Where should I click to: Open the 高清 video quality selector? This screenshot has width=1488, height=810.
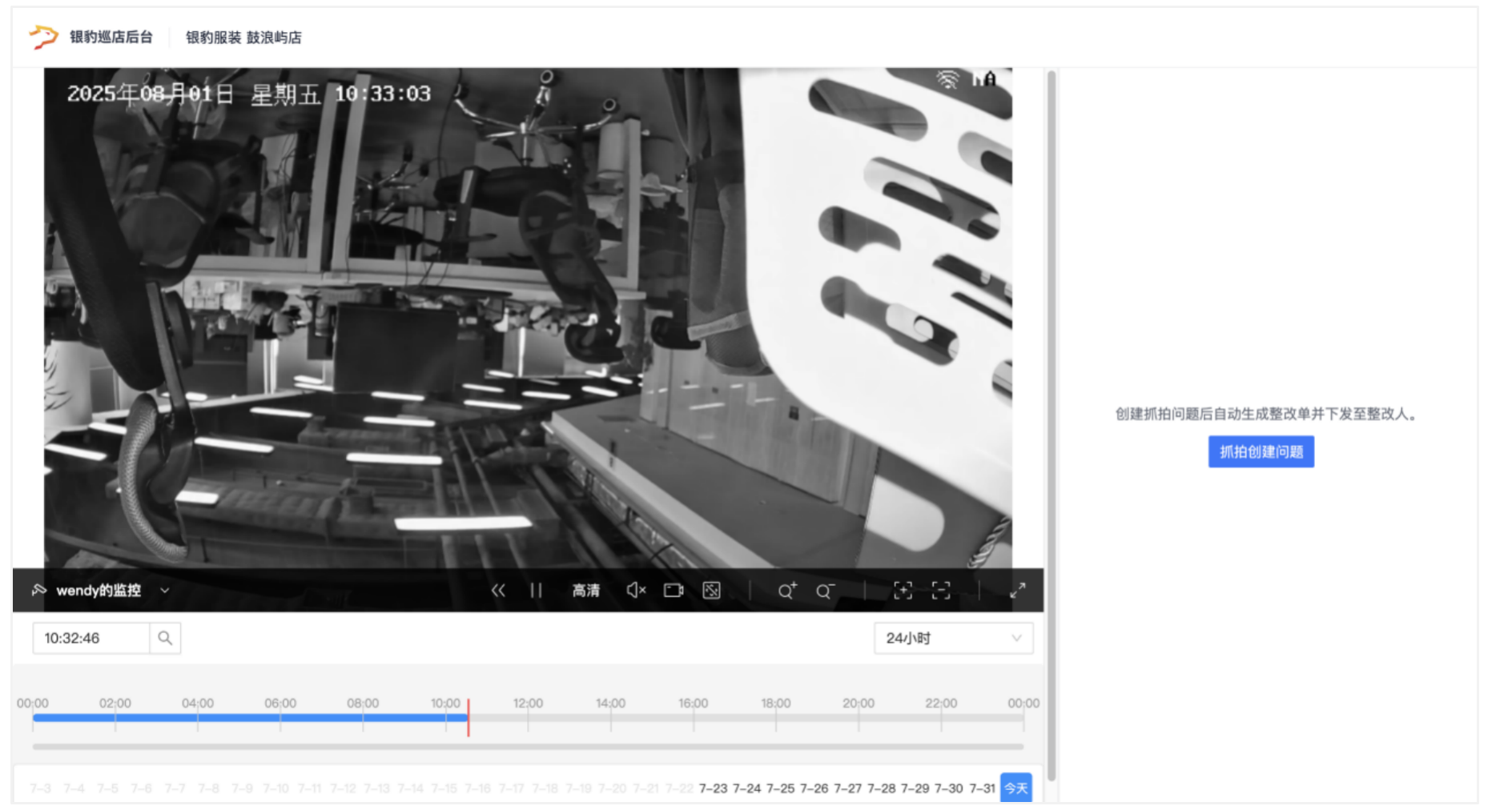(x=585, y=591)
